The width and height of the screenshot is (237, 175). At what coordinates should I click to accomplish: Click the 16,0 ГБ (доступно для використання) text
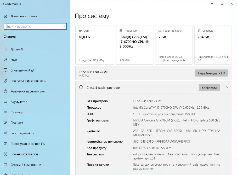pyautogui.click(x=164, y=114)
